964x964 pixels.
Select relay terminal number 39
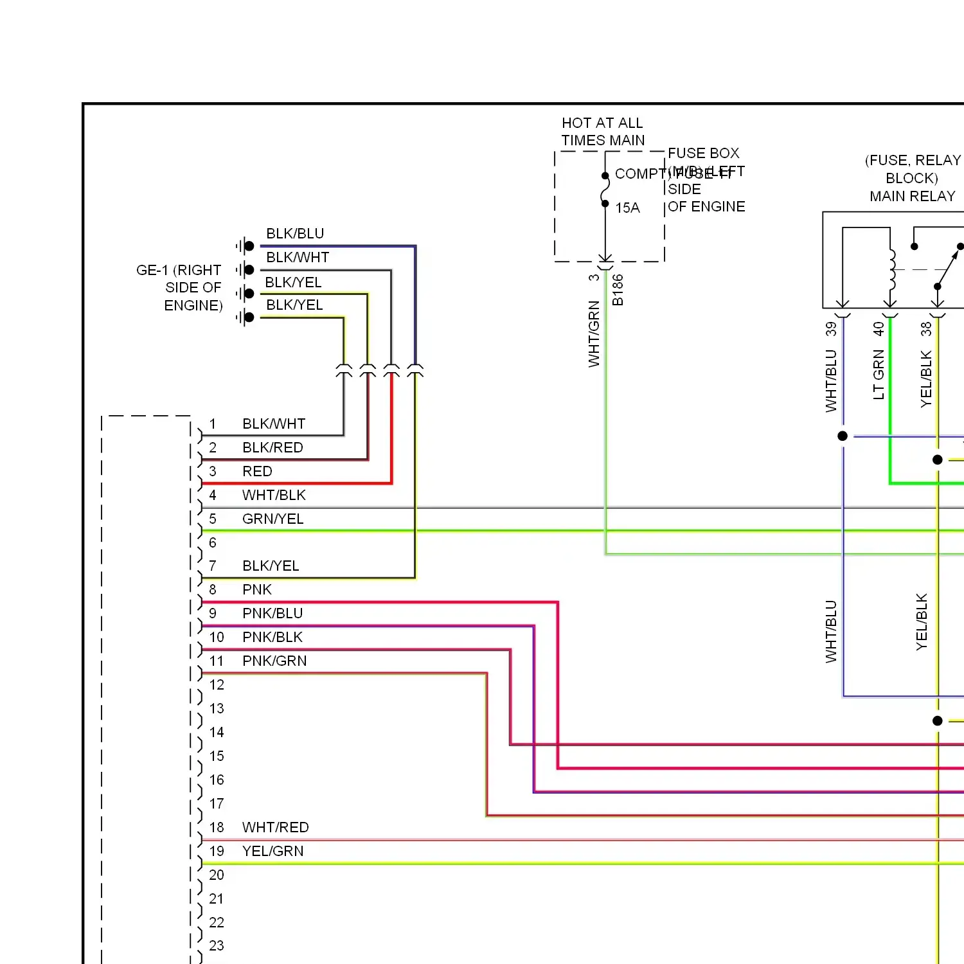831,329
